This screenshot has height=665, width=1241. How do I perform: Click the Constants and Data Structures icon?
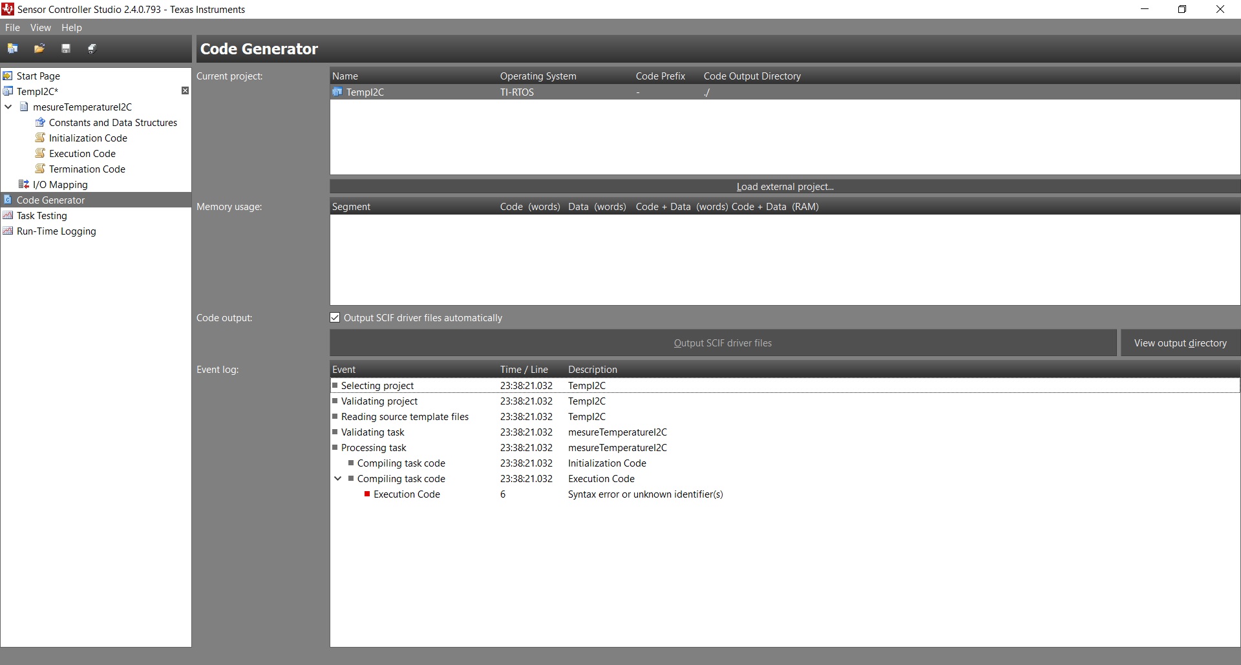40,122
